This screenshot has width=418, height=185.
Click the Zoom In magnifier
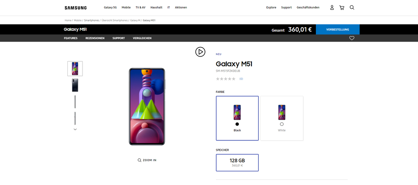click(139, 160)
